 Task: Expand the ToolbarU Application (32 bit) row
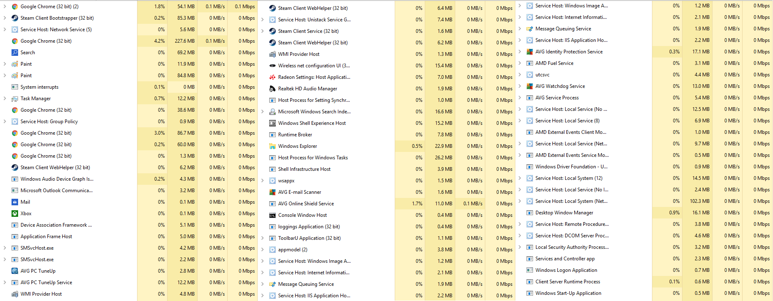262,238
